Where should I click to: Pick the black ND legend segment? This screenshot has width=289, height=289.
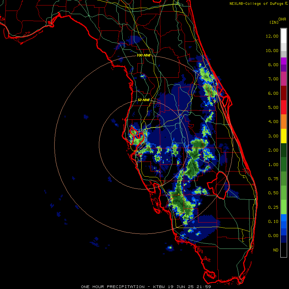point(284,250)
